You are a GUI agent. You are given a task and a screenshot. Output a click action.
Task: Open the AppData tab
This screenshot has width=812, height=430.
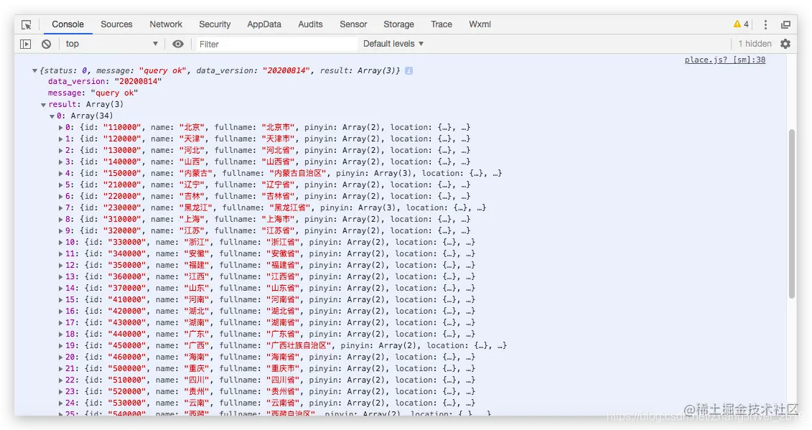pos(264,24)
